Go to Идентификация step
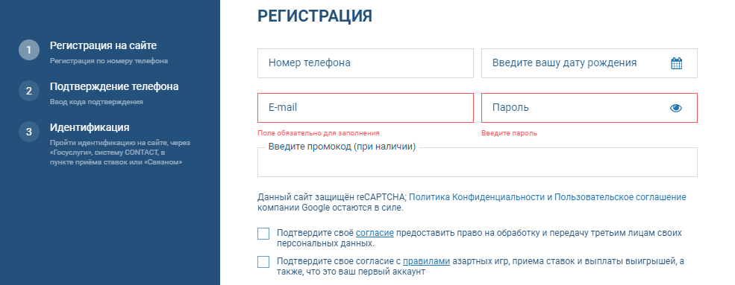Screen dimensions: 735x285 90,127
